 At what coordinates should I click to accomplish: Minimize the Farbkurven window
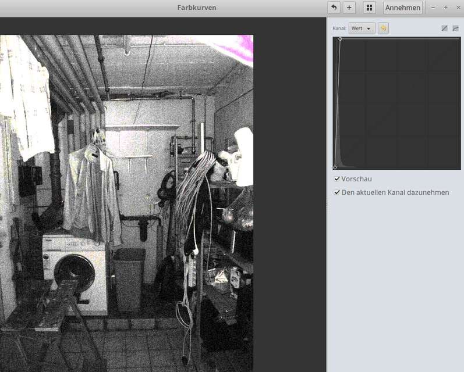pos(433,8)
